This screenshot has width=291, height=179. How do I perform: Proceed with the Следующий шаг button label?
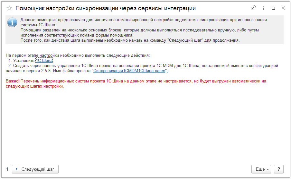pos(38,169)
